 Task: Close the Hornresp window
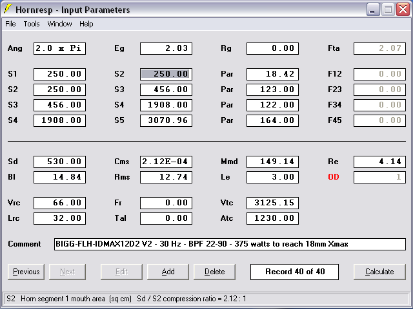(x=403, y=10)
